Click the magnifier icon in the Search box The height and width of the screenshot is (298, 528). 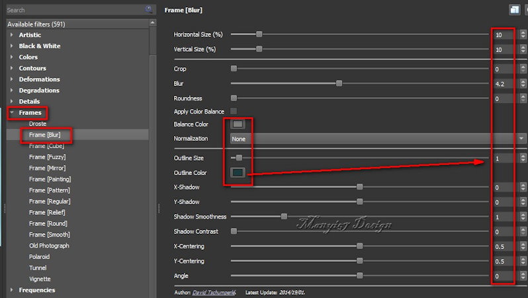[x=150, y=10]
